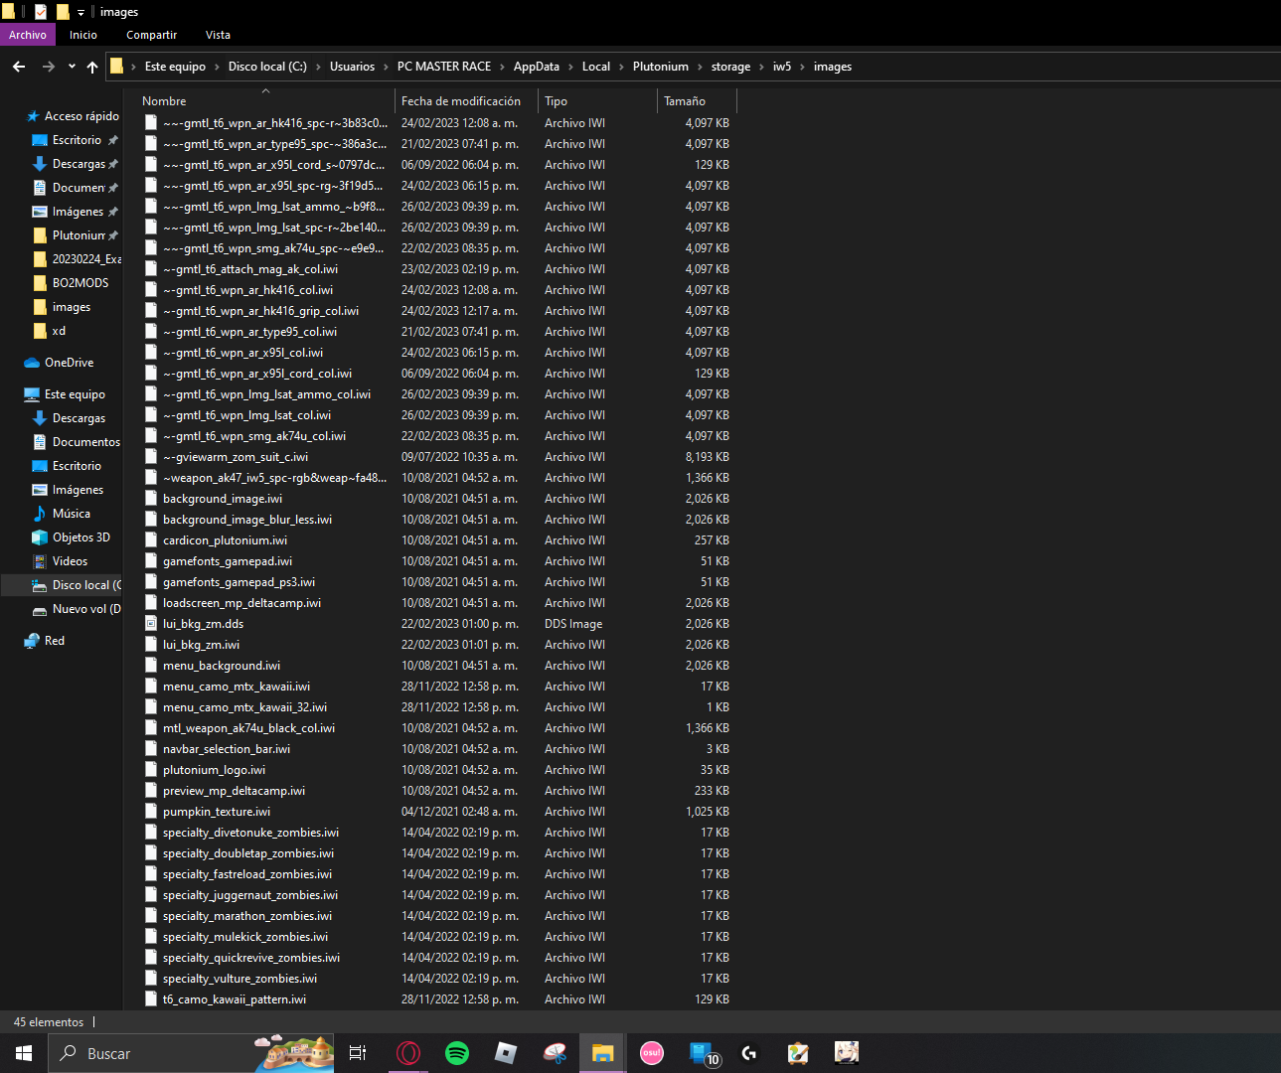Sort by the Tipo column header
This screenshot has width=1281, height=1073.
597,101
